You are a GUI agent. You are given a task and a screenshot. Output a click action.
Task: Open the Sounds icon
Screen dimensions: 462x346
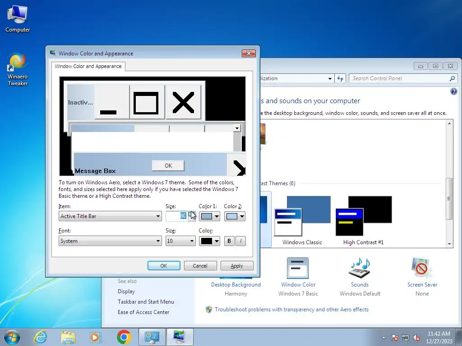tap(360, 268)
